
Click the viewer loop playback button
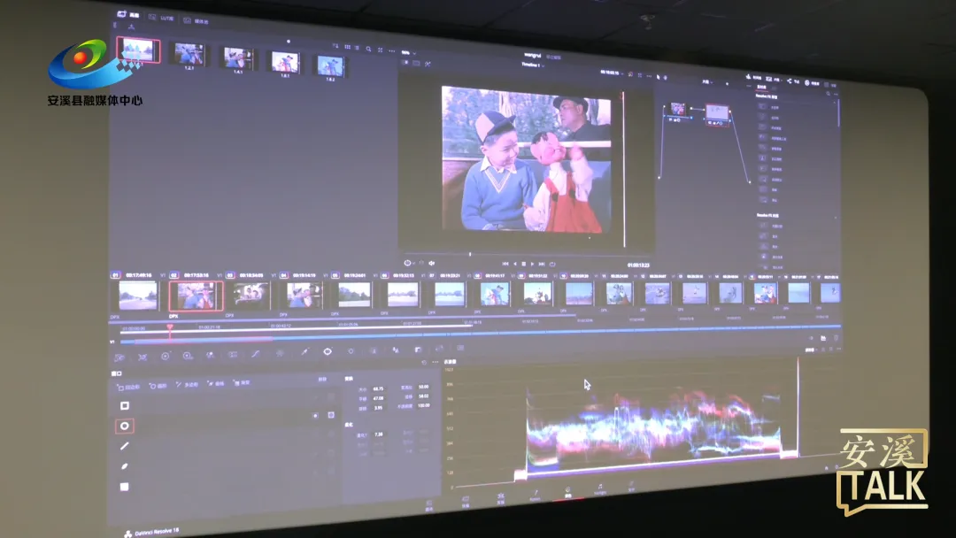point(552,264)
